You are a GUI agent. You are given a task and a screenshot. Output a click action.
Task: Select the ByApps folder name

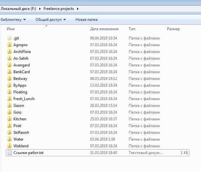20,85
